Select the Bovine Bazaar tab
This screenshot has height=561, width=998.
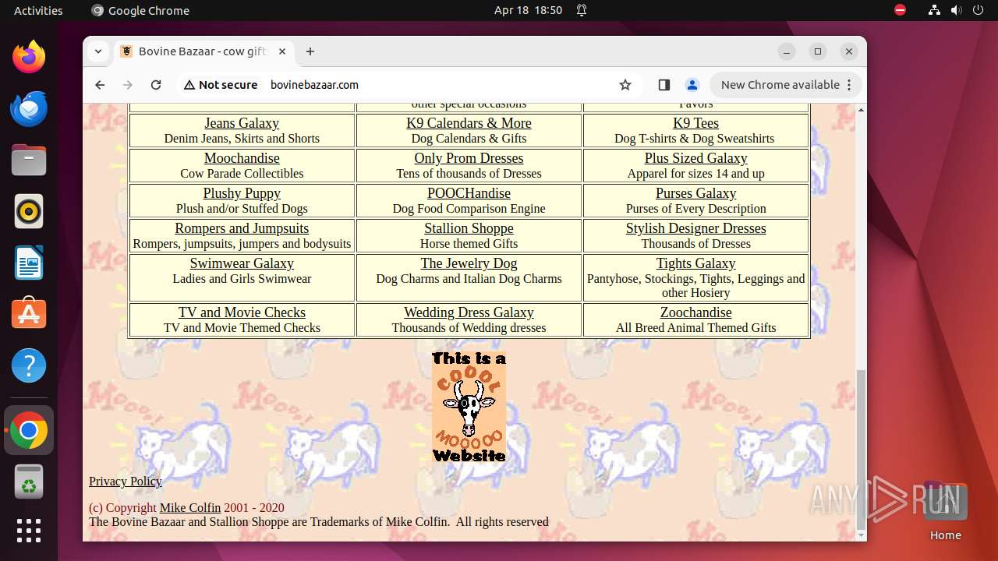coord(203,51)
